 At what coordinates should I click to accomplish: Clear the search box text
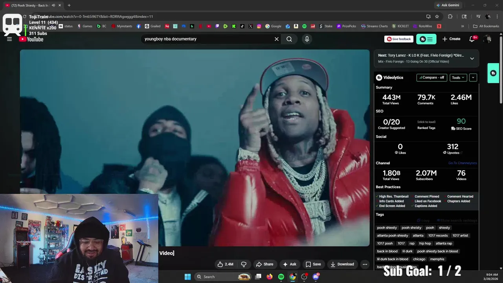click(x=277, y=39)
